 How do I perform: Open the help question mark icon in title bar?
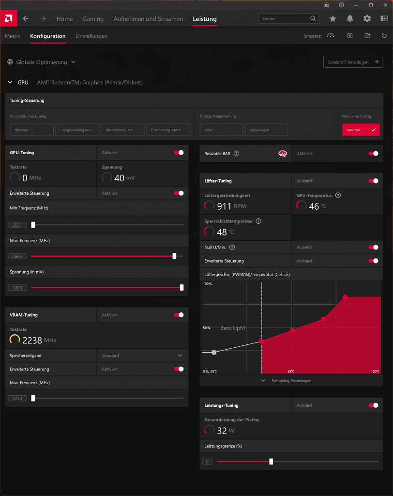341,5
